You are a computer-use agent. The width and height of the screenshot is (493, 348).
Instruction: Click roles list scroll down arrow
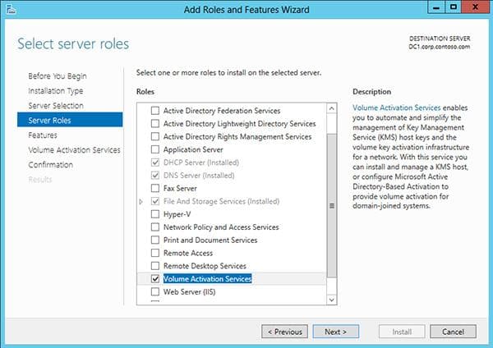click(331, 300)
